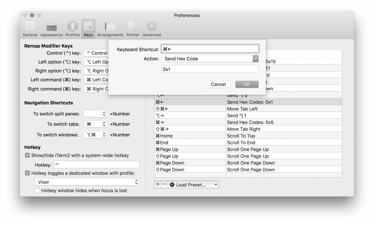Toggle 'Hotkey toggles a dedicated window with profile'
374x225 pixels.
[x=27, y=173]
